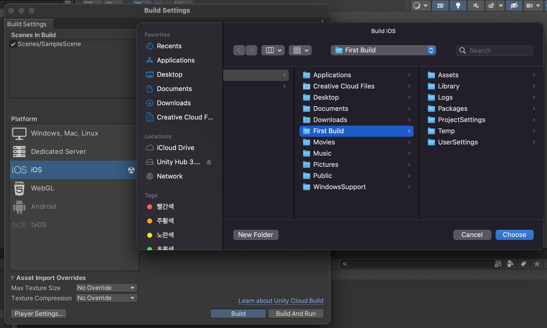
Task: Click the scene camera settings icon
Action: click(530, 6)
